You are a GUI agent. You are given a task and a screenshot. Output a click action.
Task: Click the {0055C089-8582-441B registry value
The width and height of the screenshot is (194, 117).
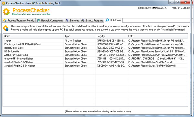point(111,44)
